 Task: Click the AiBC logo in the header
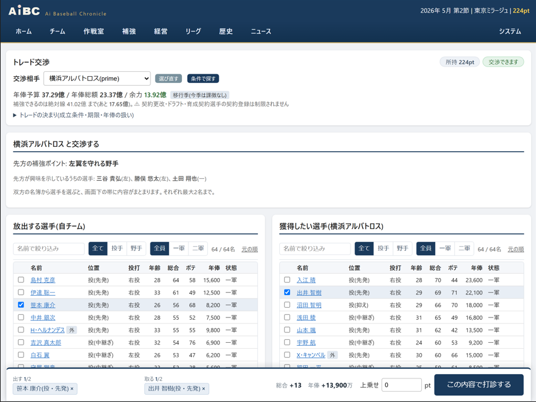(x=24, y=11)
